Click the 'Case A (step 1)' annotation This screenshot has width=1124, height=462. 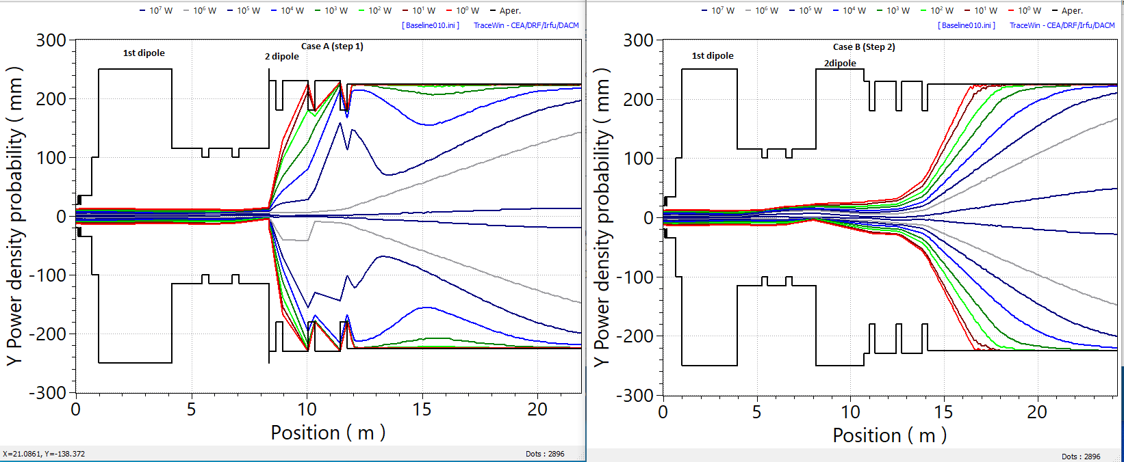tap(332, 46)
